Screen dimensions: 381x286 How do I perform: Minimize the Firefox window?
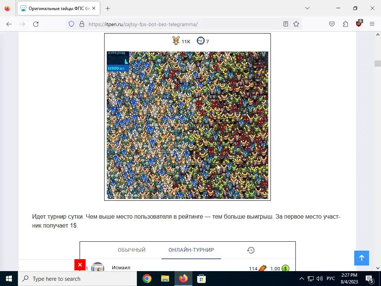point(338,8)
